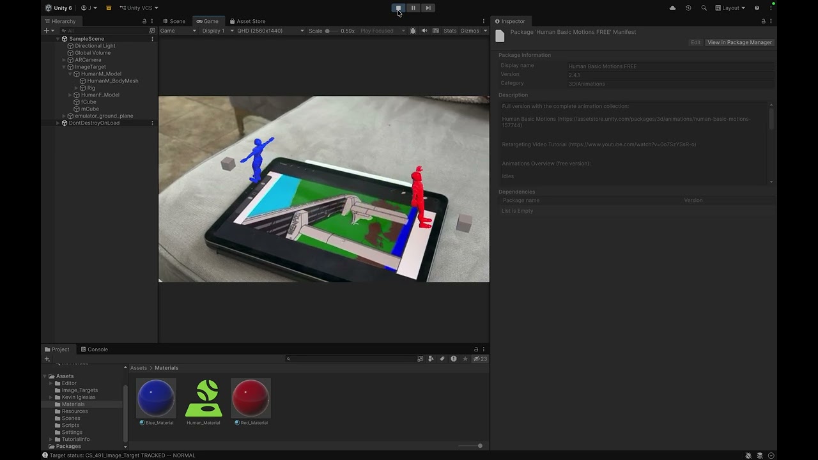Toggle Game view audio mute
Image resolution: width=818 pixels, height=460 pixels.
point(424,31)
